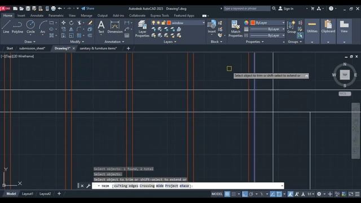Switch to Layout1 tab
361x203 pixels.
coord(28,194)
